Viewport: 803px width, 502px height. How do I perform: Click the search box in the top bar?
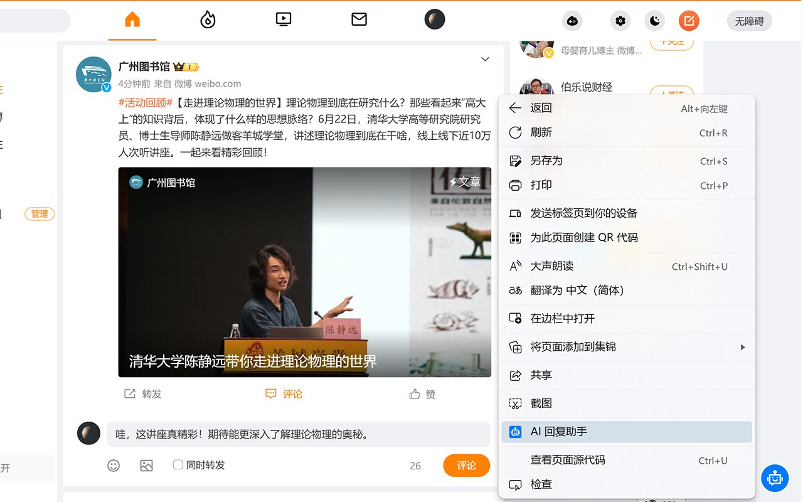[x=35, y=21]
